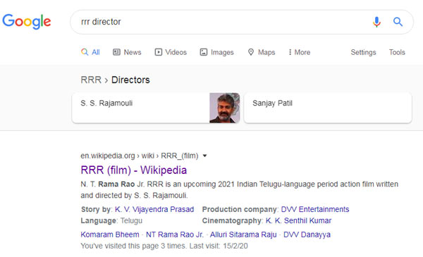Click the Google logo

click(27, 21)
